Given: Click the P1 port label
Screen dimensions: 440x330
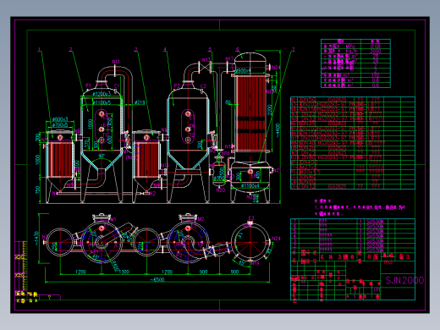Looking at the screenshot, I should tap(88, 85).
